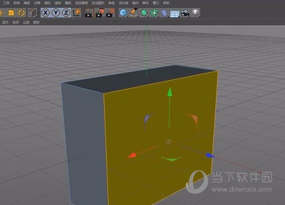Switch the coordinate system mode

[x=77, y=13]
